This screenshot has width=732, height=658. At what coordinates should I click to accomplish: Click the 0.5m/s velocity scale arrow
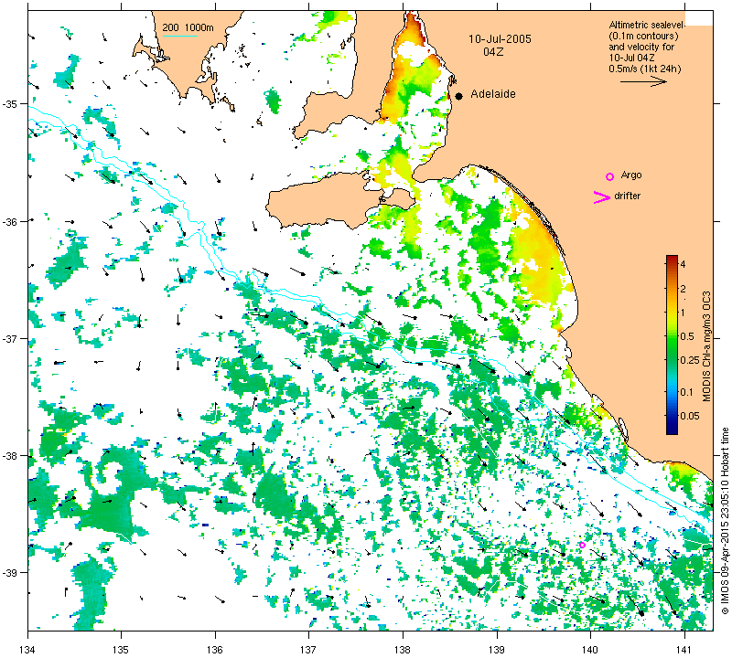(643, 81)
